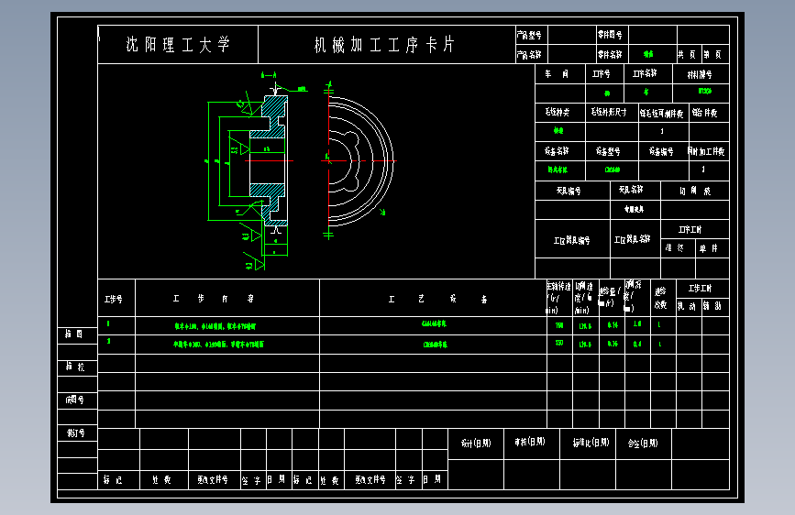Click the 描校 side label
The image size is (795, 515).
coord(74,367)
